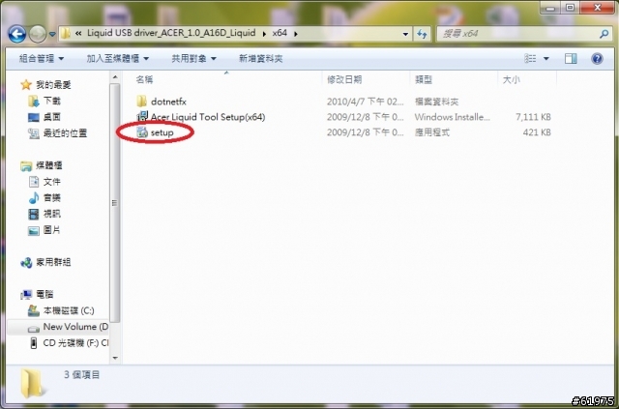This screenshot has height=409, width=619.
Task: Open the New Volume (D drive
Action: click(68, 327)
